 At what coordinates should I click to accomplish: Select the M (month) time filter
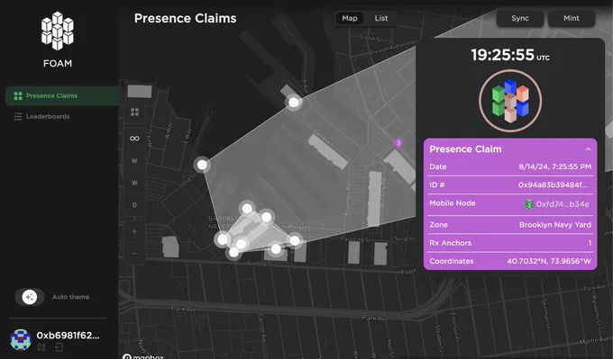click(134, 161)
